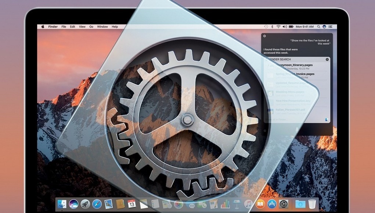This screenshot has height=213, width=375.
Task: Open Launchpad rocket icon in Dock
Action: [x=85, y=204]
